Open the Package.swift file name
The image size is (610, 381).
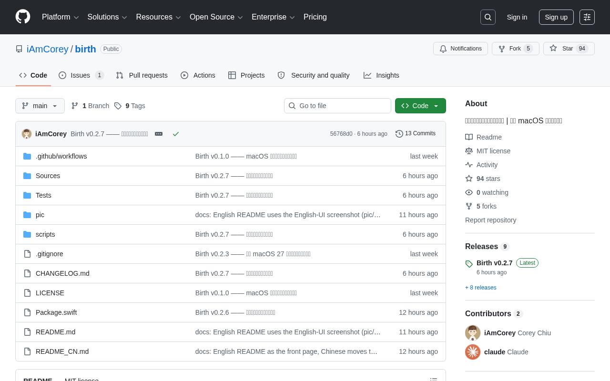tap(56, 312)
